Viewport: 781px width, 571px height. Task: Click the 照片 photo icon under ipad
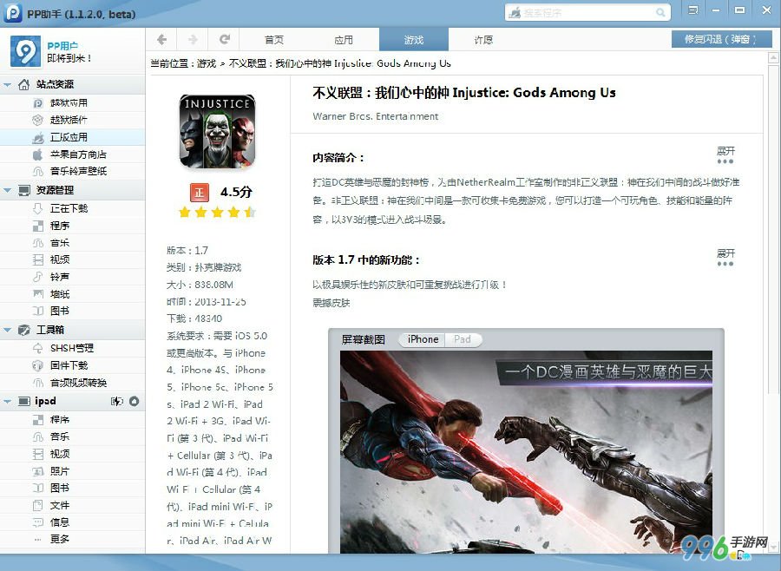click(x=38, y=471)
